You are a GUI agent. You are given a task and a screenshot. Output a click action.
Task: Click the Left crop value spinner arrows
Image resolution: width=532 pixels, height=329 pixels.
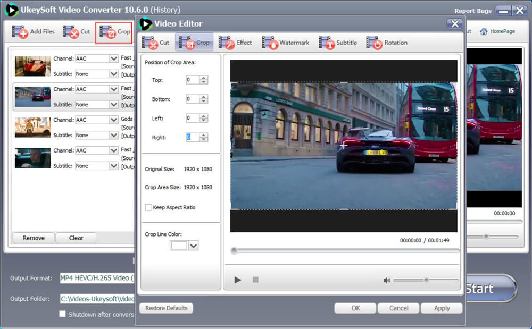click(x=204, y=118)
